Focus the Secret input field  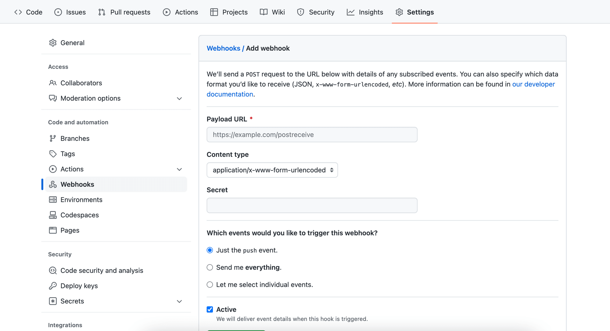tap(312, 206)
